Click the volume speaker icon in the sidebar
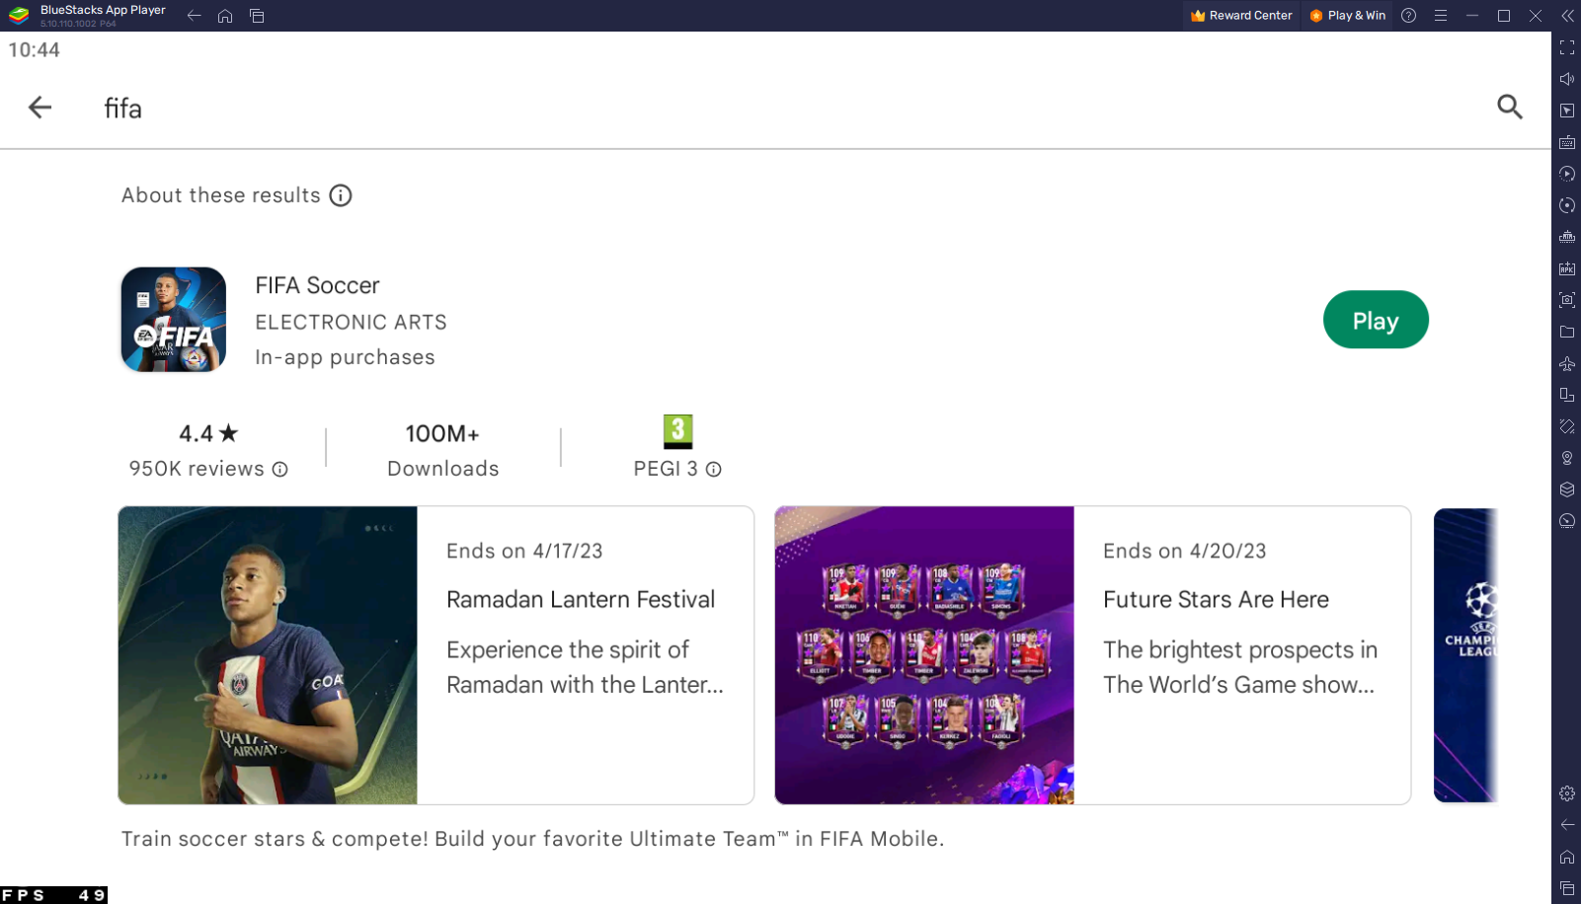The width and height of the screenshot is (1581, 904). tap(1567, 79)
